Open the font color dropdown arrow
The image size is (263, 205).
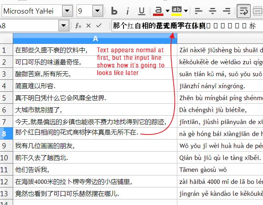167,11
